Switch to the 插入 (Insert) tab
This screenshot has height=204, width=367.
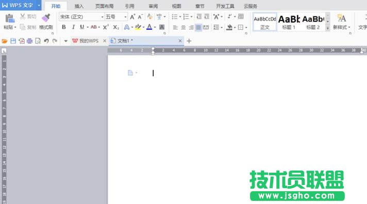point(79,6)
